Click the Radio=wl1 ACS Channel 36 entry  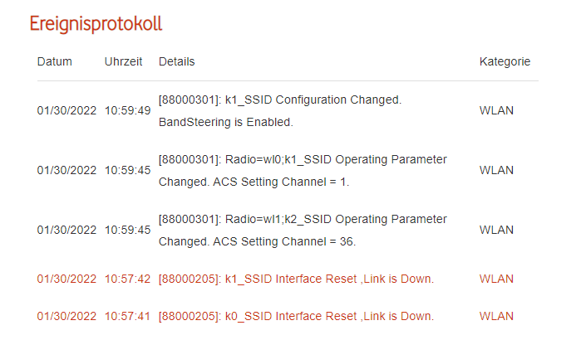point(302,230)
